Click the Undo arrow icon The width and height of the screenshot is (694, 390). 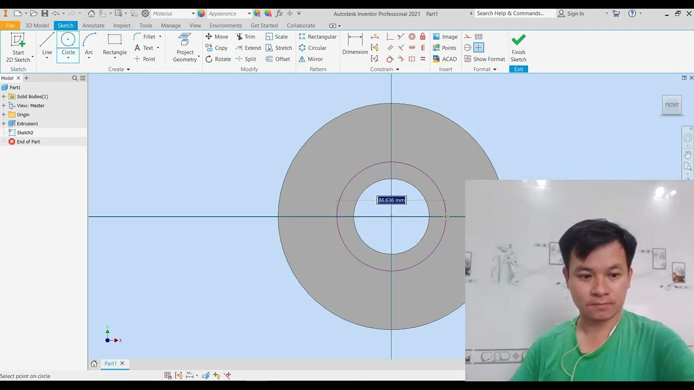tap(55, 14)
